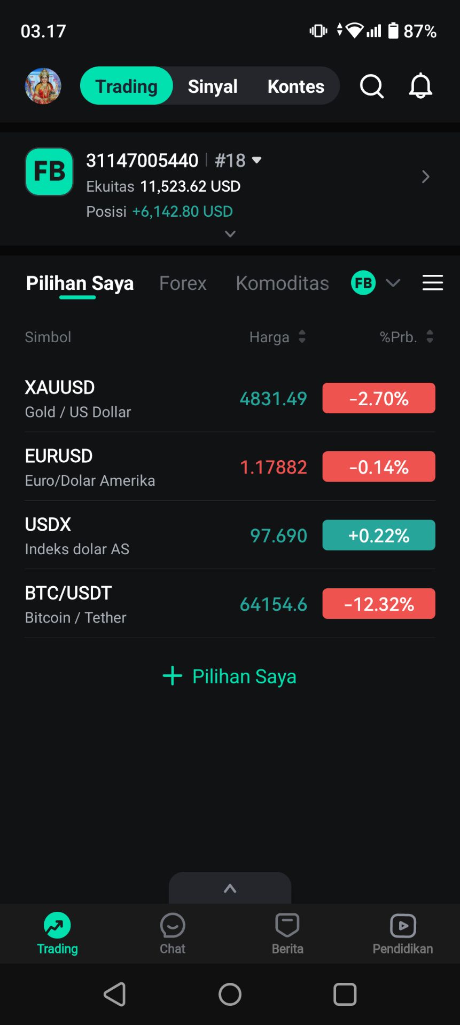Tap the green FB account logo
The width and height of the screenshot is (460, 1025).
pos(49,172)
